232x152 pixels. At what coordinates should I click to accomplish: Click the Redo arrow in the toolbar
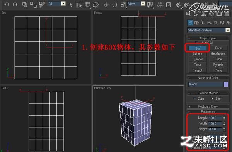pyautogui.click(x=15, y=4)
